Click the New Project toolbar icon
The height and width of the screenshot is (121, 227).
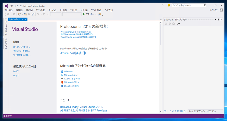tap(19, 14)
